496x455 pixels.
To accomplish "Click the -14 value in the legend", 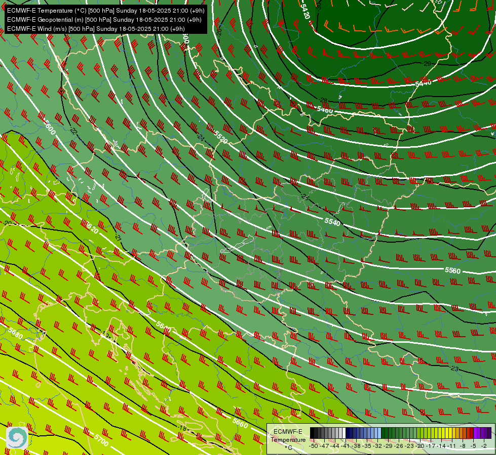I will pyautogui.click(x=442, y=446).
